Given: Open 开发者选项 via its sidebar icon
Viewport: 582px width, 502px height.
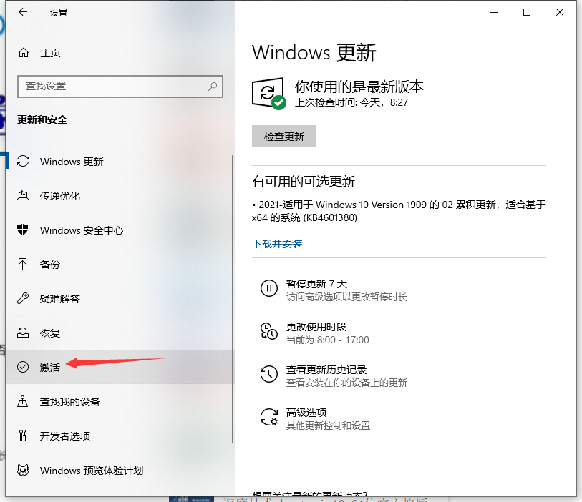Looking at the screenshot, I should pos(24,436).
